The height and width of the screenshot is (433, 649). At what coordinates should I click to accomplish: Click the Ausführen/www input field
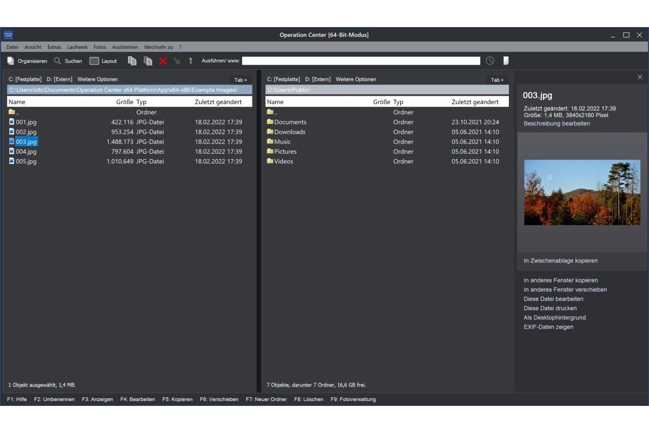tap(361, 61)
